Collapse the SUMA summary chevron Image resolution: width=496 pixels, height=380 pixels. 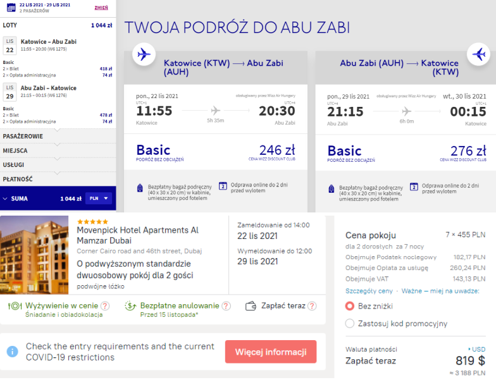click(5, 199)
